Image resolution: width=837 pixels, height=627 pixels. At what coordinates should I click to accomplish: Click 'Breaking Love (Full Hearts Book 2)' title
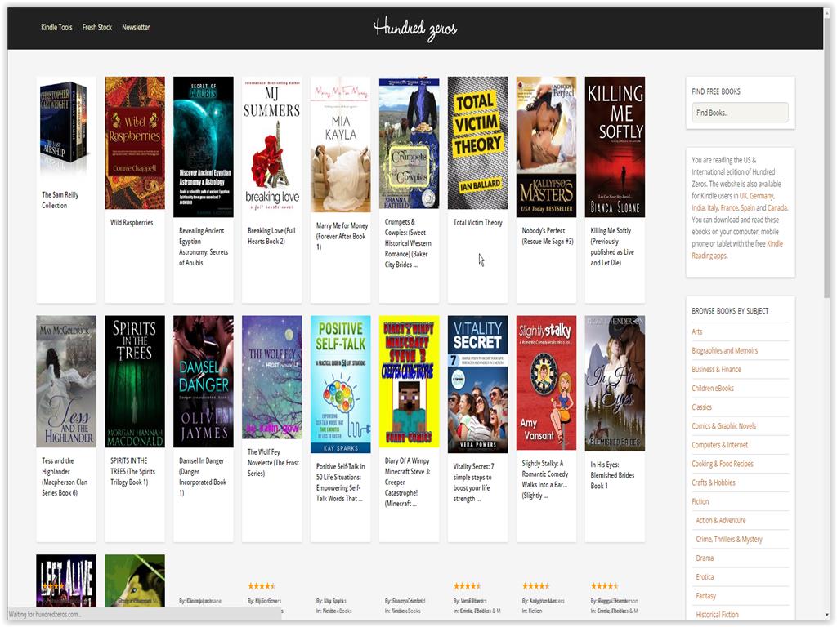coord(271,236)
